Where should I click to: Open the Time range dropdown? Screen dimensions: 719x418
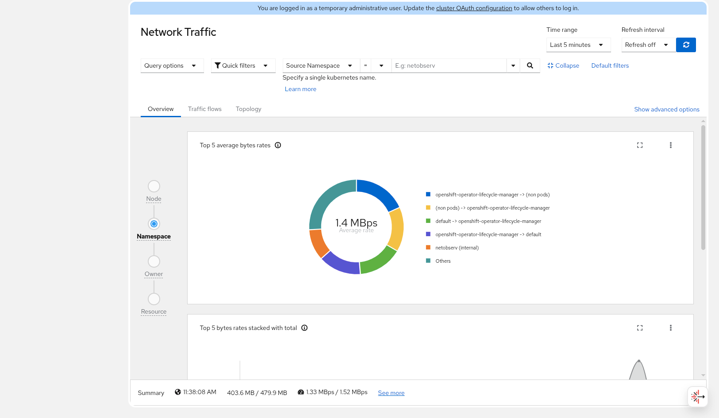[578, 45]
